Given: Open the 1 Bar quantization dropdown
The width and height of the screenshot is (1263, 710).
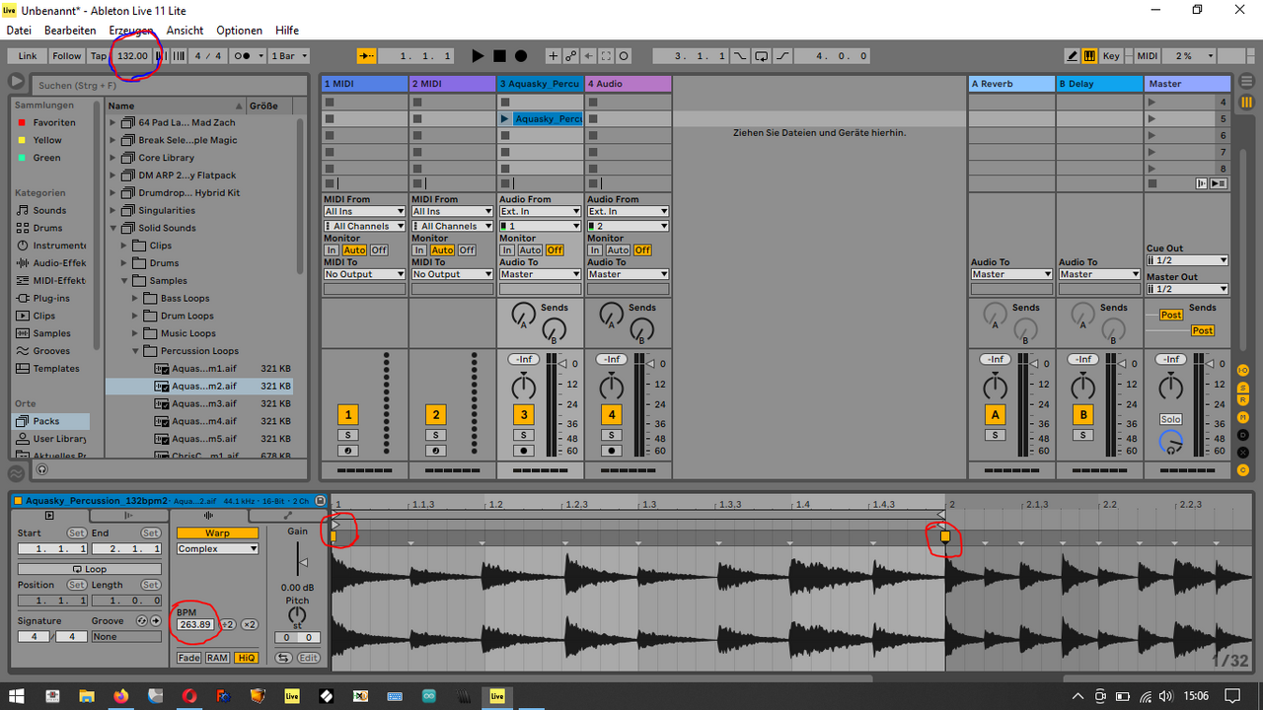Looking at the screenshot, I should [289, 56].
